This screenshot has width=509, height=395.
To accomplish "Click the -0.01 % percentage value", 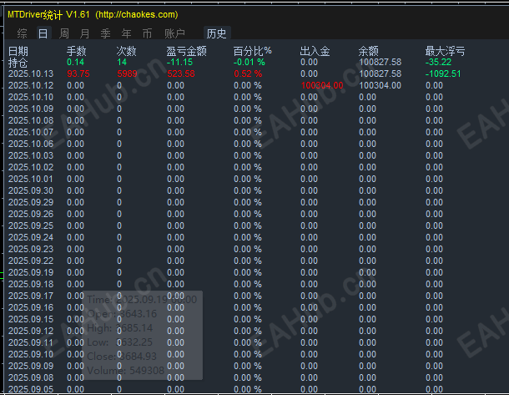I will pos(249,62).
